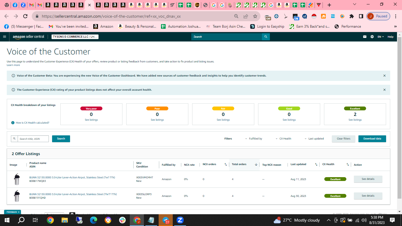The image size is (402, 226).
Task: Open Slack from the taskbar
Action: pos(122,220)
